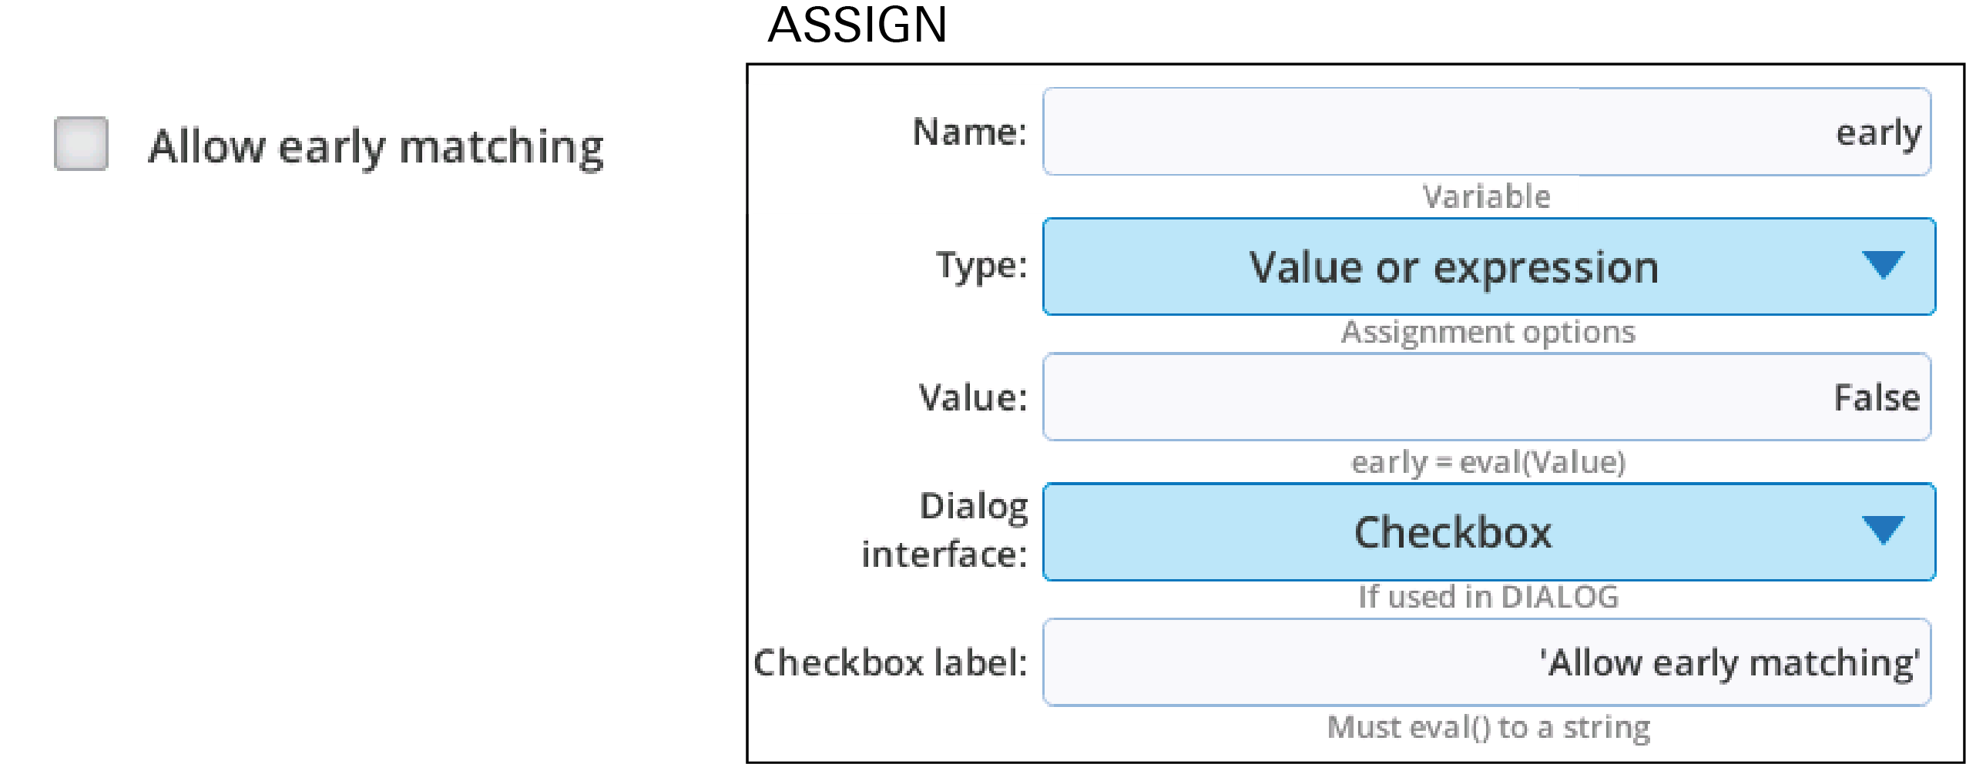The image size is (1966, 764).
Task: Click the blue arrow on Type dropdown
Action: (x=1883, y=265)
